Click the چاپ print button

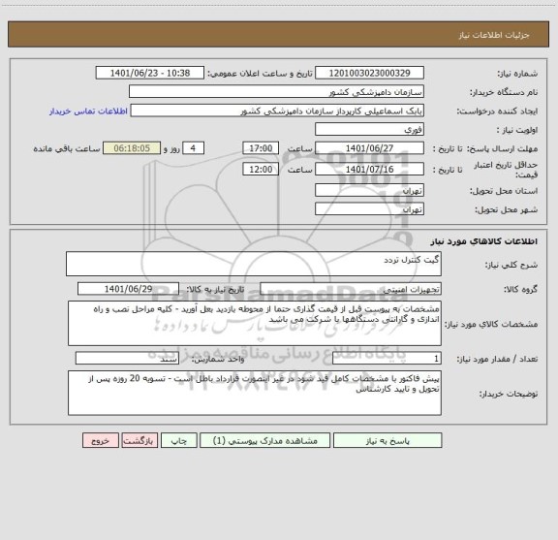coord(178,440)
